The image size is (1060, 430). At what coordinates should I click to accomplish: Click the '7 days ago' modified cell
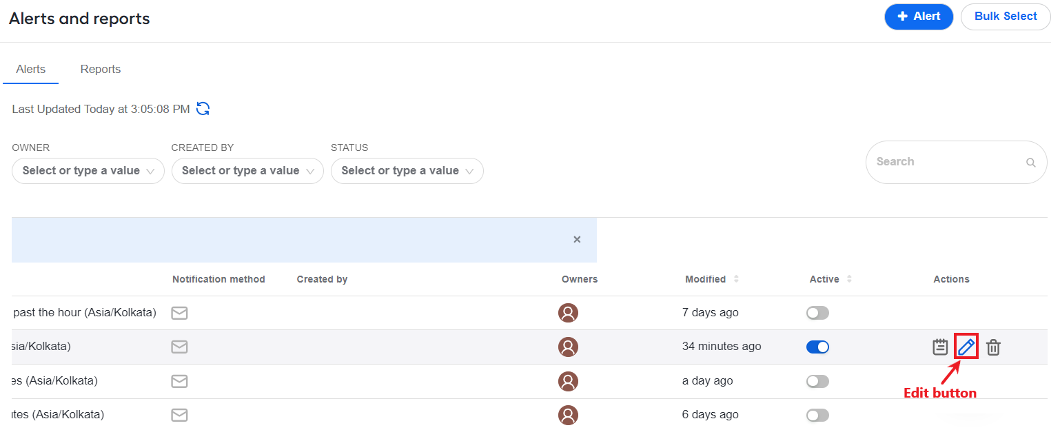(710, 313)
